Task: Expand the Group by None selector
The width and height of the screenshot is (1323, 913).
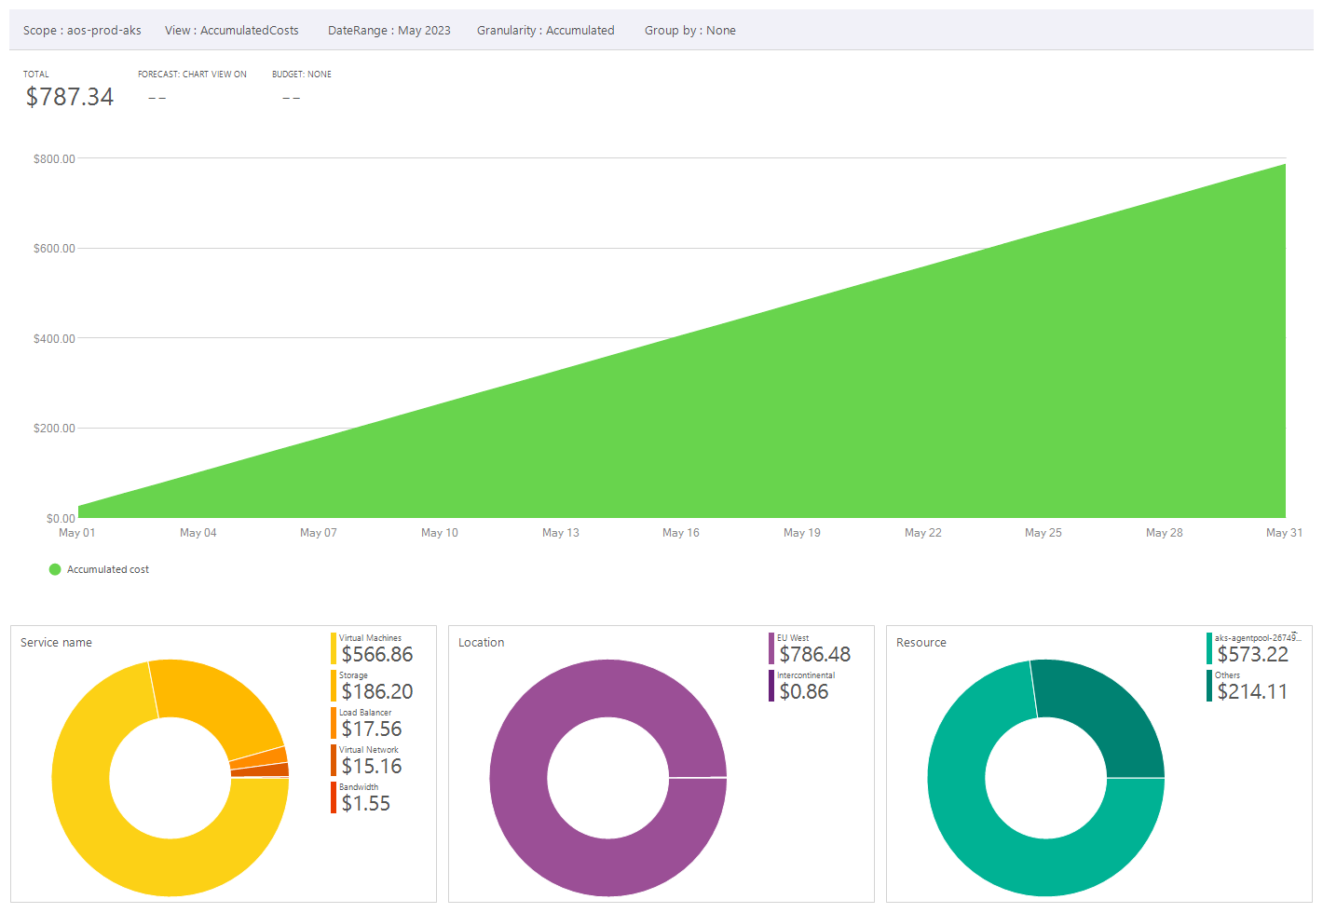Action: click(689, 30)
